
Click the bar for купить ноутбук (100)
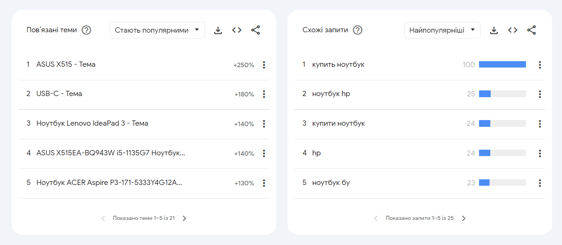click(502, 65)
